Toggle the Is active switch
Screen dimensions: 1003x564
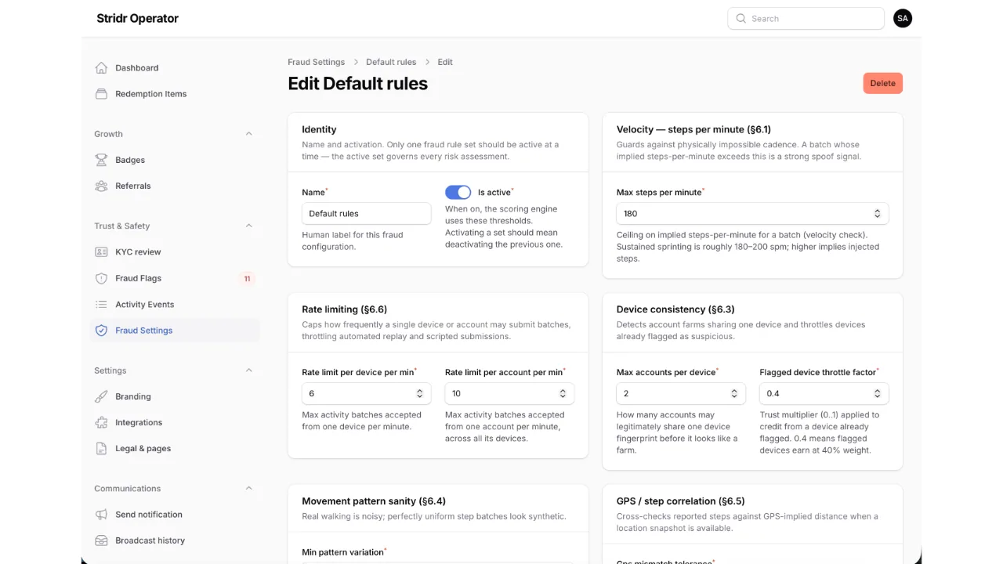[x=458, y=193]
